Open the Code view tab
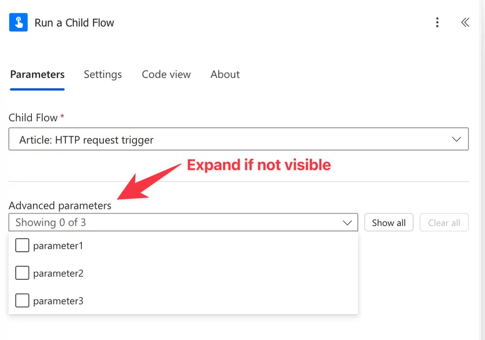485x340 pixels. (x=166, y=75)
